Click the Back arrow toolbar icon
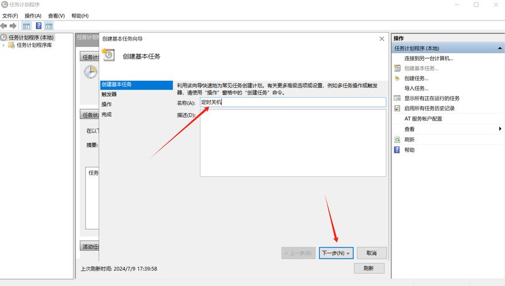Screen dimensions: 505x286 point(3,26)
